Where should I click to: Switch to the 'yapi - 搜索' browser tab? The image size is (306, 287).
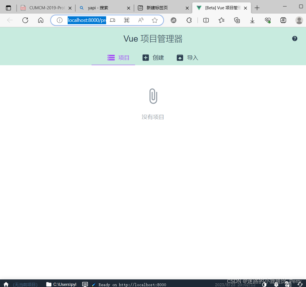[105, 8]
